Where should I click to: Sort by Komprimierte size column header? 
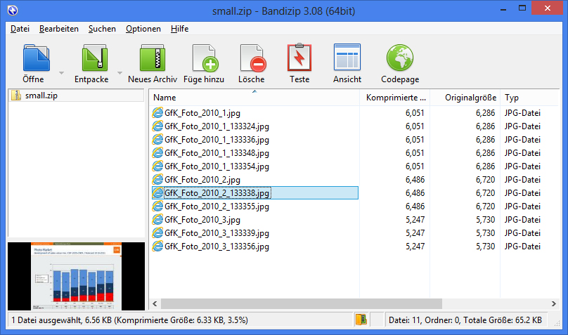point(395,98)
